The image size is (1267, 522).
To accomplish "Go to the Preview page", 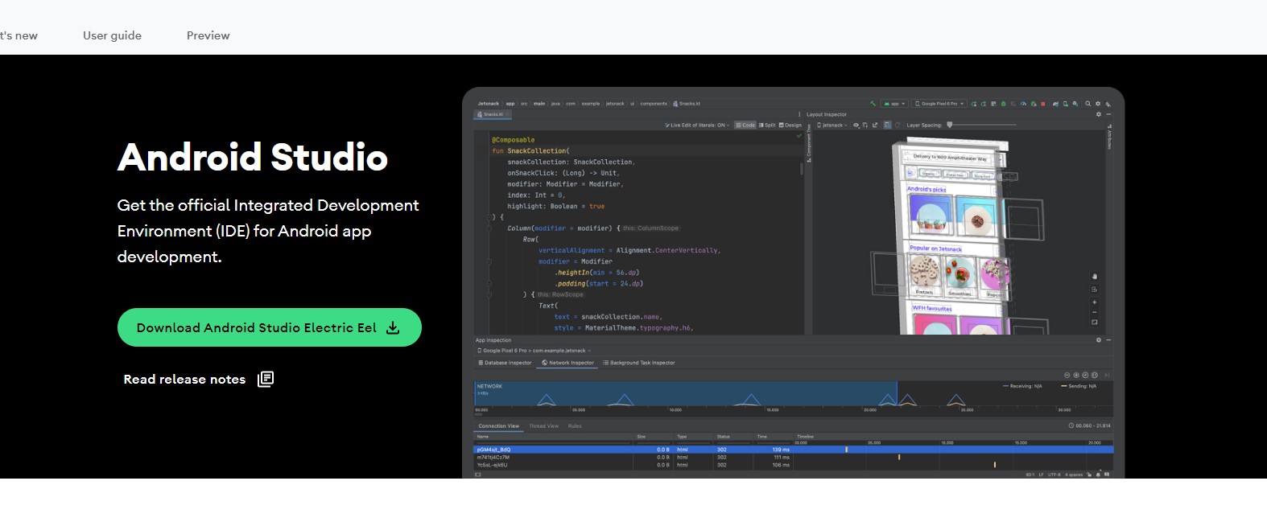I will pos(208,35).
